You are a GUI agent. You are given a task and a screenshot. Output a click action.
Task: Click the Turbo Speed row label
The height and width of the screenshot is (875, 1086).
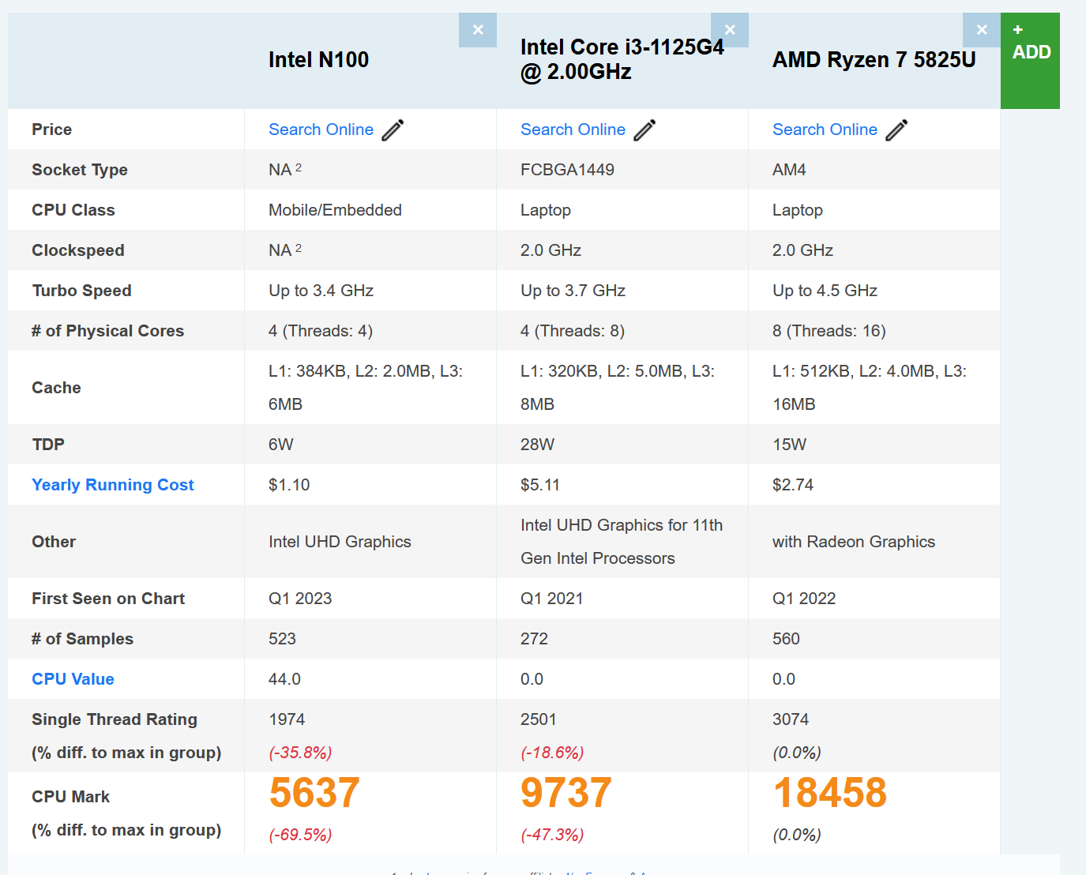coord(81,291)
